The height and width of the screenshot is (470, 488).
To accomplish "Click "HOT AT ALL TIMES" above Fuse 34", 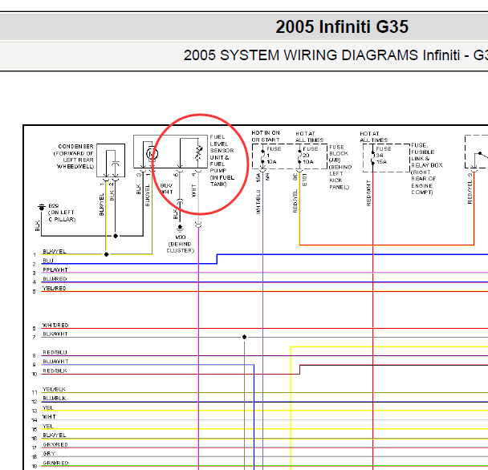I will 374,136.
